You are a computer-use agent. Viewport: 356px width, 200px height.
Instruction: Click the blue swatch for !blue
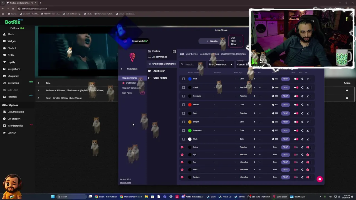pos(190,79)
